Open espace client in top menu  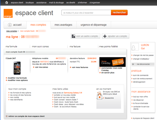coord(17,3)
